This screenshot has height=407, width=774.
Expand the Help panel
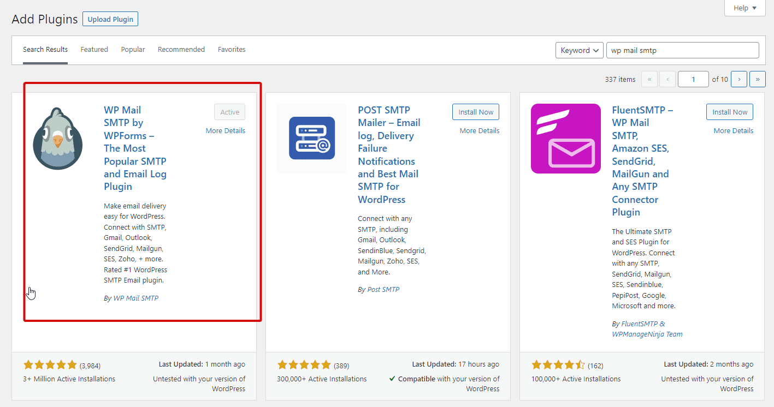tap(745, 8)
